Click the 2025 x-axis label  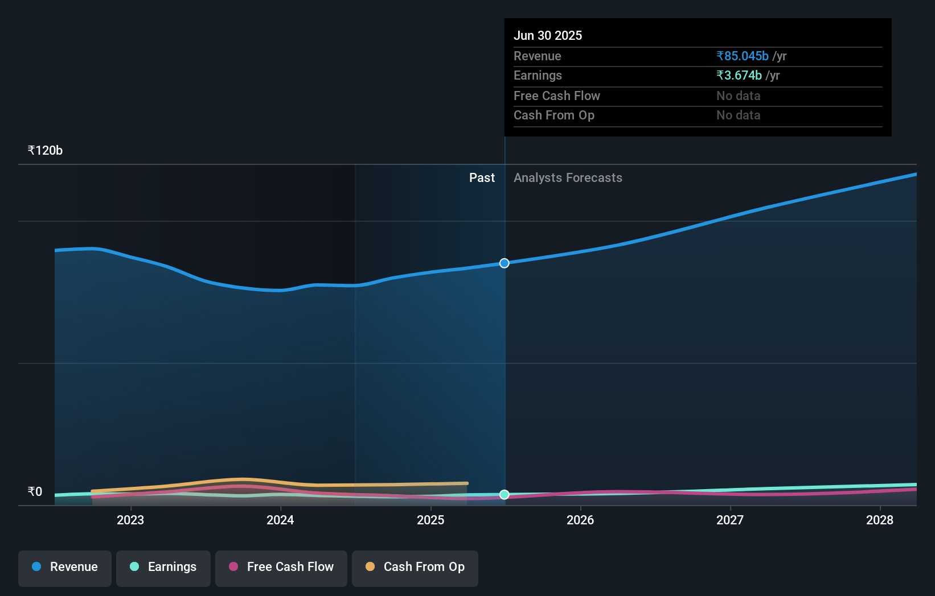[430, 520]
